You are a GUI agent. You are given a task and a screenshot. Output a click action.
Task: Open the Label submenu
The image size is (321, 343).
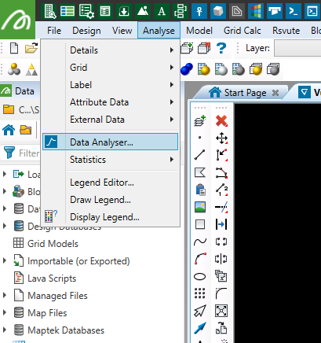click(x=110, y=85)
